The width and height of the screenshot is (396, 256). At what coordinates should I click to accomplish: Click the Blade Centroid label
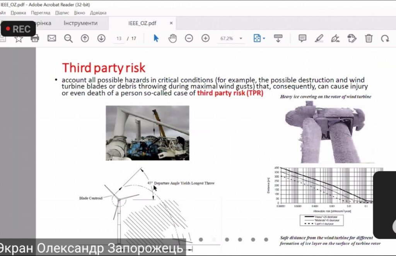click(x=90, y=198)
